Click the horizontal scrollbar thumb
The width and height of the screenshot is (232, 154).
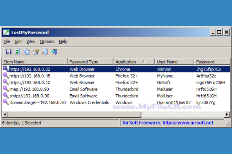pyautogui.click(x=74, y=114)
